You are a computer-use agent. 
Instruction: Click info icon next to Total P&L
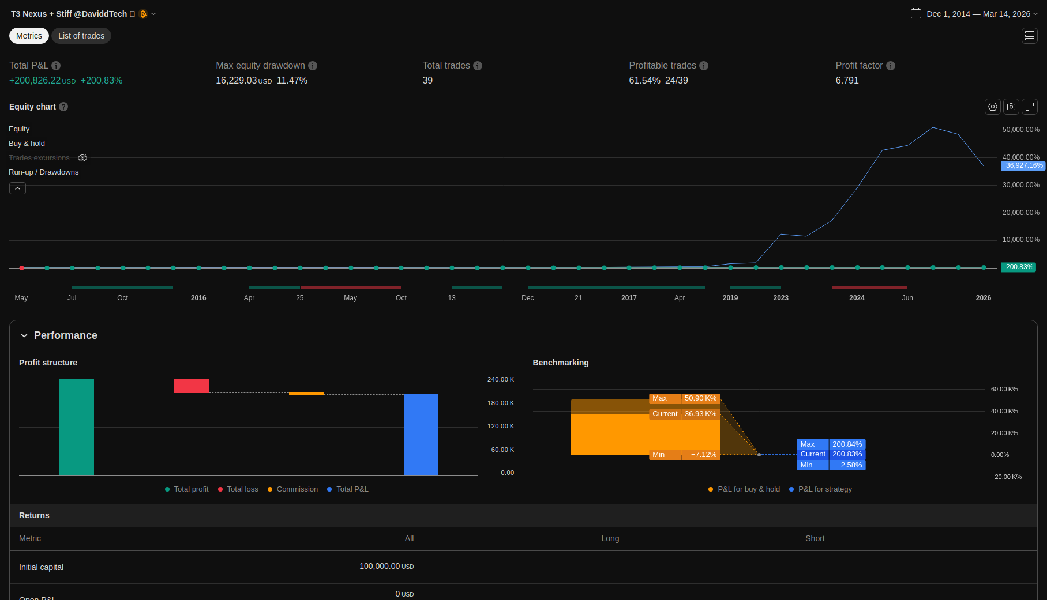tap(56, 66)
